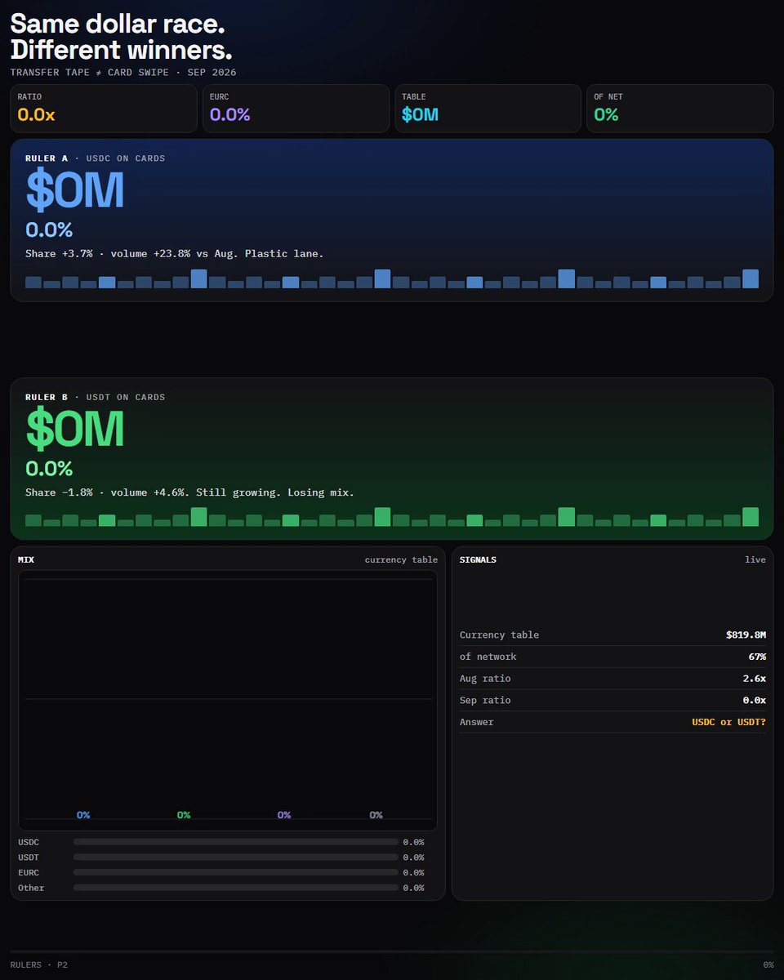Image resolution: width=784 pixels, height=980 pixels.
Task: Click the "Same dollar race. Different winners." headline
Action: point(122,37)
